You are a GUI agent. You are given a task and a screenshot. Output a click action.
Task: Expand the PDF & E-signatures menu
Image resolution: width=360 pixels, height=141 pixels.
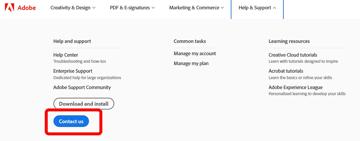tap(132, 8)
